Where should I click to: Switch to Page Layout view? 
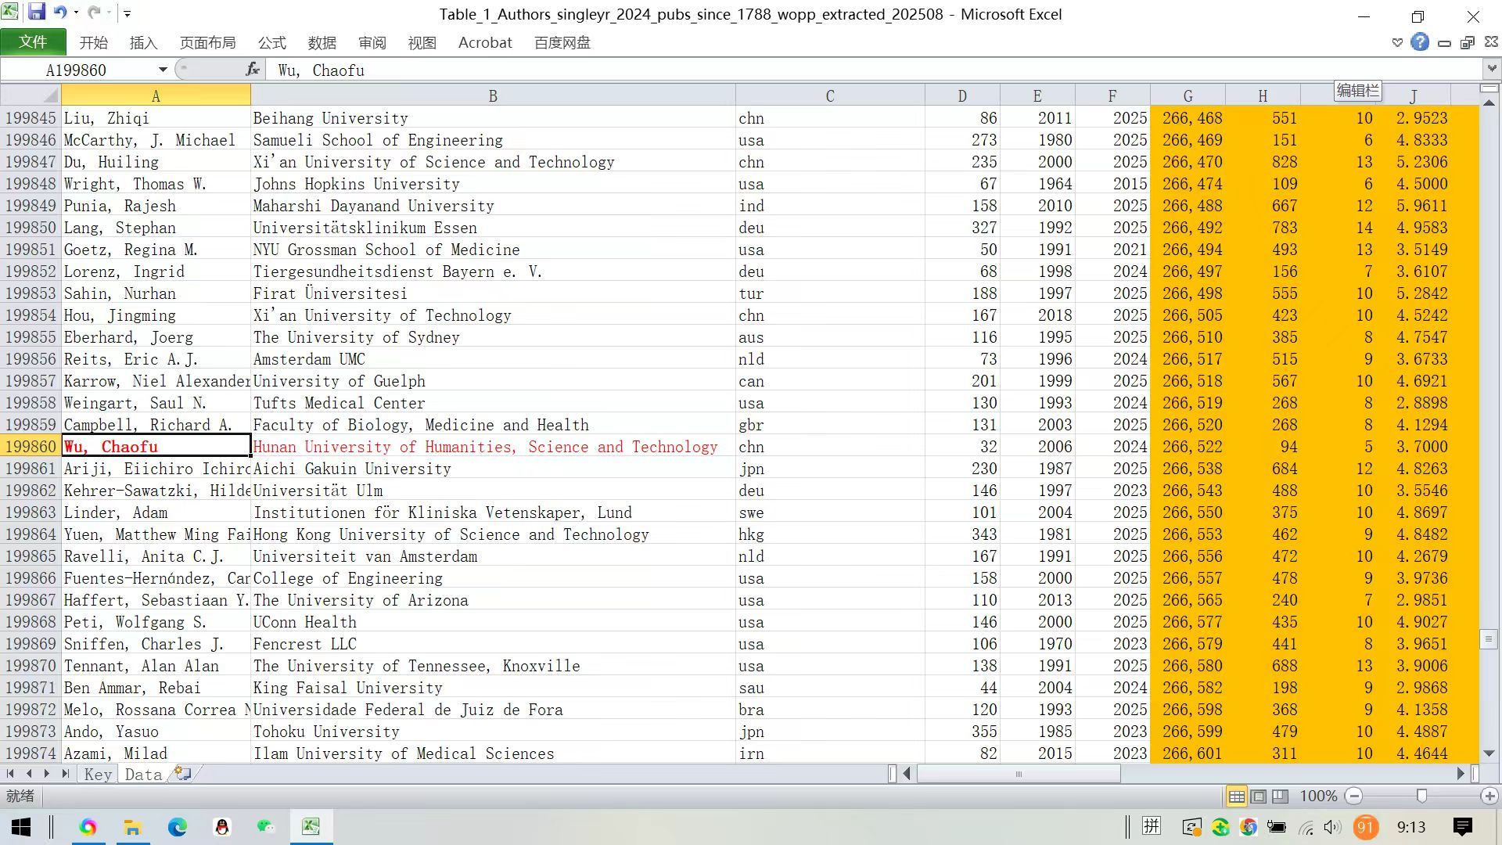point(1259,796)
